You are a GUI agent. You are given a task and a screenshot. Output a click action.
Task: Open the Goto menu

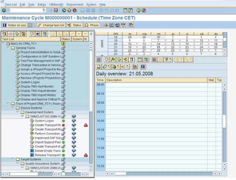tap(31, 5)
